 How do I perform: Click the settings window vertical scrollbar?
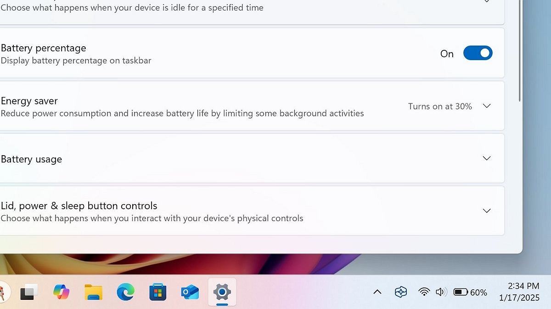click(x=519, y=50)
